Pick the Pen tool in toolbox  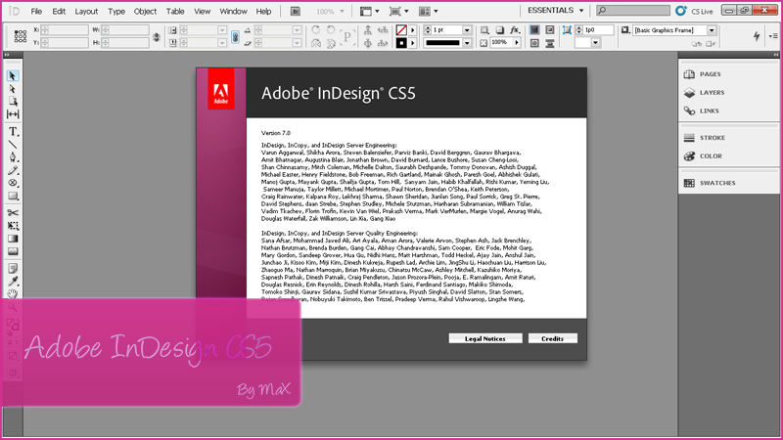pyautogui.click(x=13, y=157)
